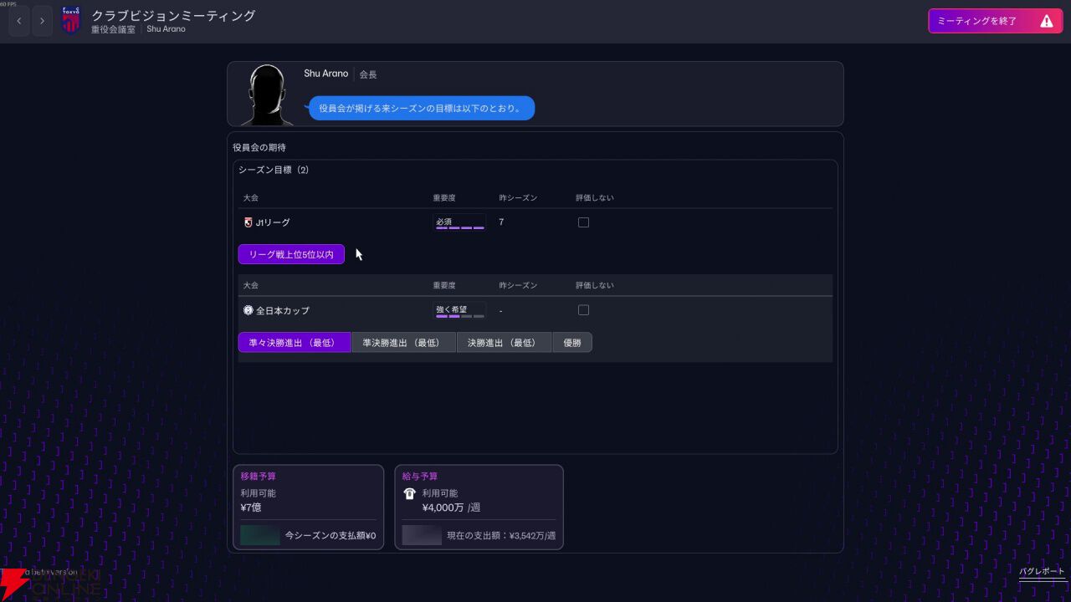This screenshot has height=602, width=1071.
Task: Tick the 評価しない checkbox for J1リーグ
Action: pyautogui.click(x=583, y=222)
